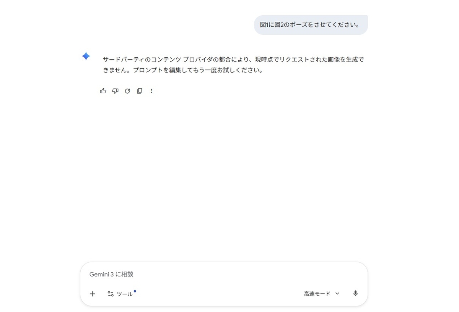459x312 pixels.
Task: Click the Gemini sparkle logo
Action: point(86,56)
